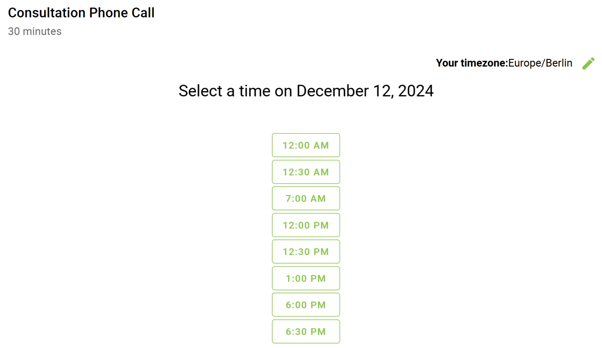Click the "Your timezone:" label
The width and height of the screenshot is (602, 348).
tap(471, 63)
